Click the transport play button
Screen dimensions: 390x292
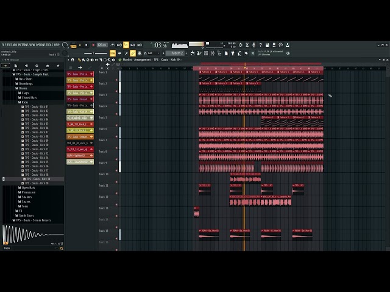(x=80, y=45)
